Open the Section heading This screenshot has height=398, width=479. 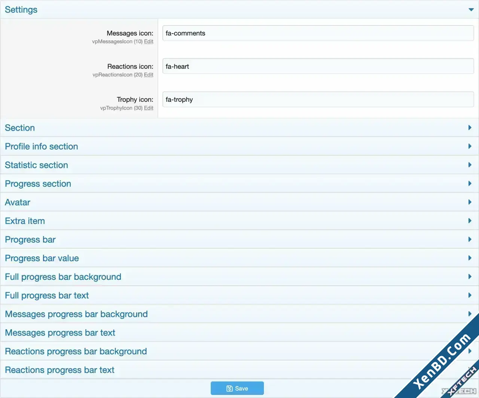point(20,128)
